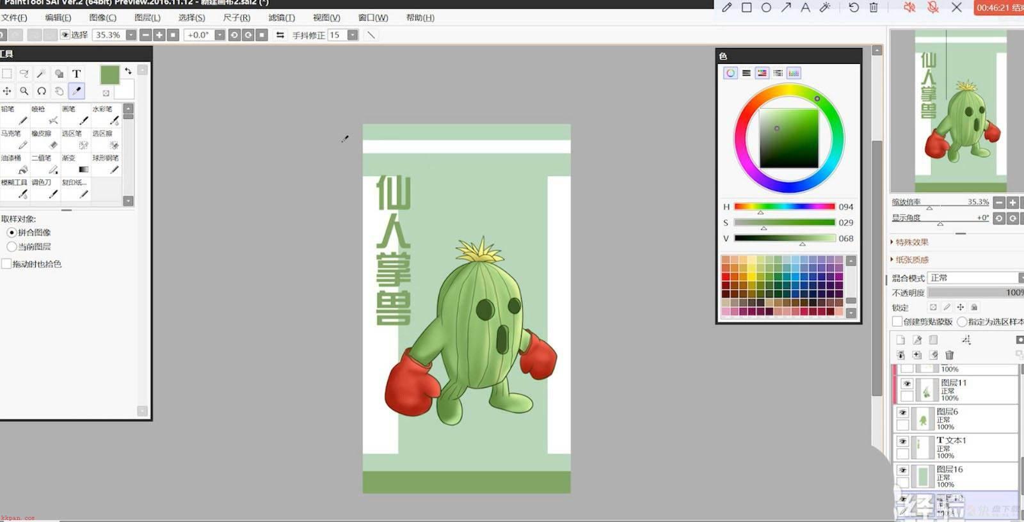Choose the 画笔 brush tool
The width and height of the screenshot is (1024, 522).
coord(76,115)
